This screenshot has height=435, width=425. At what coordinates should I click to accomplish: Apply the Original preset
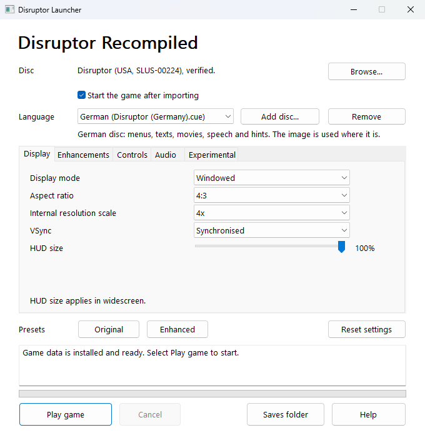(109, 329)
